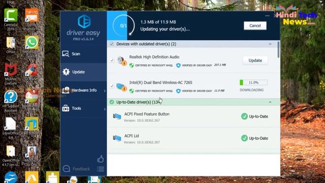Open Camtasia 2019 desktop shortcut
The image size is (325, 183).
pos(11,20)
